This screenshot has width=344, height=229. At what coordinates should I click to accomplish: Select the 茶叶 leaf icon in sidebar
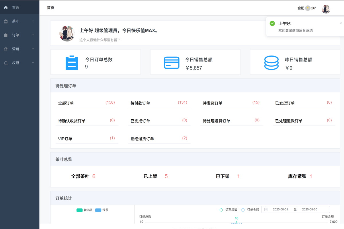pyautogui.click(x=6, y=21)
